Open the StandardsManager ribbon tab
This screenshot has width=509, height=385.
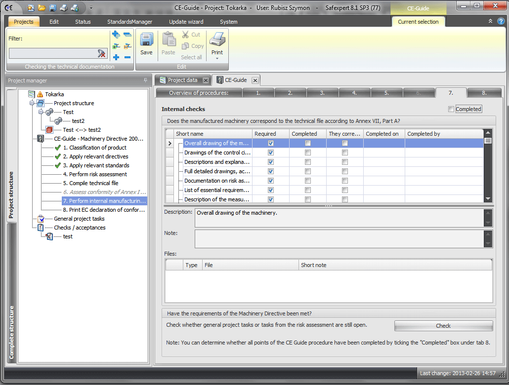click(129, 22)
